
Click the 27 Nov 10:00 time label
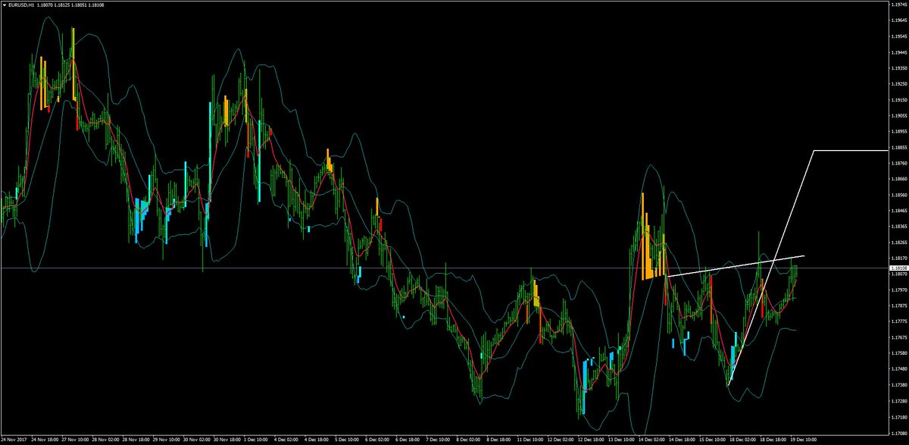77,440
